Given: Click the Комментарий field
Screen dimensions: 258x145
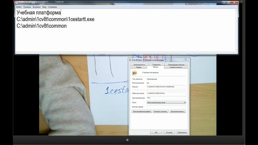Looking at the screenshot, I should click(x=166, y=107).
